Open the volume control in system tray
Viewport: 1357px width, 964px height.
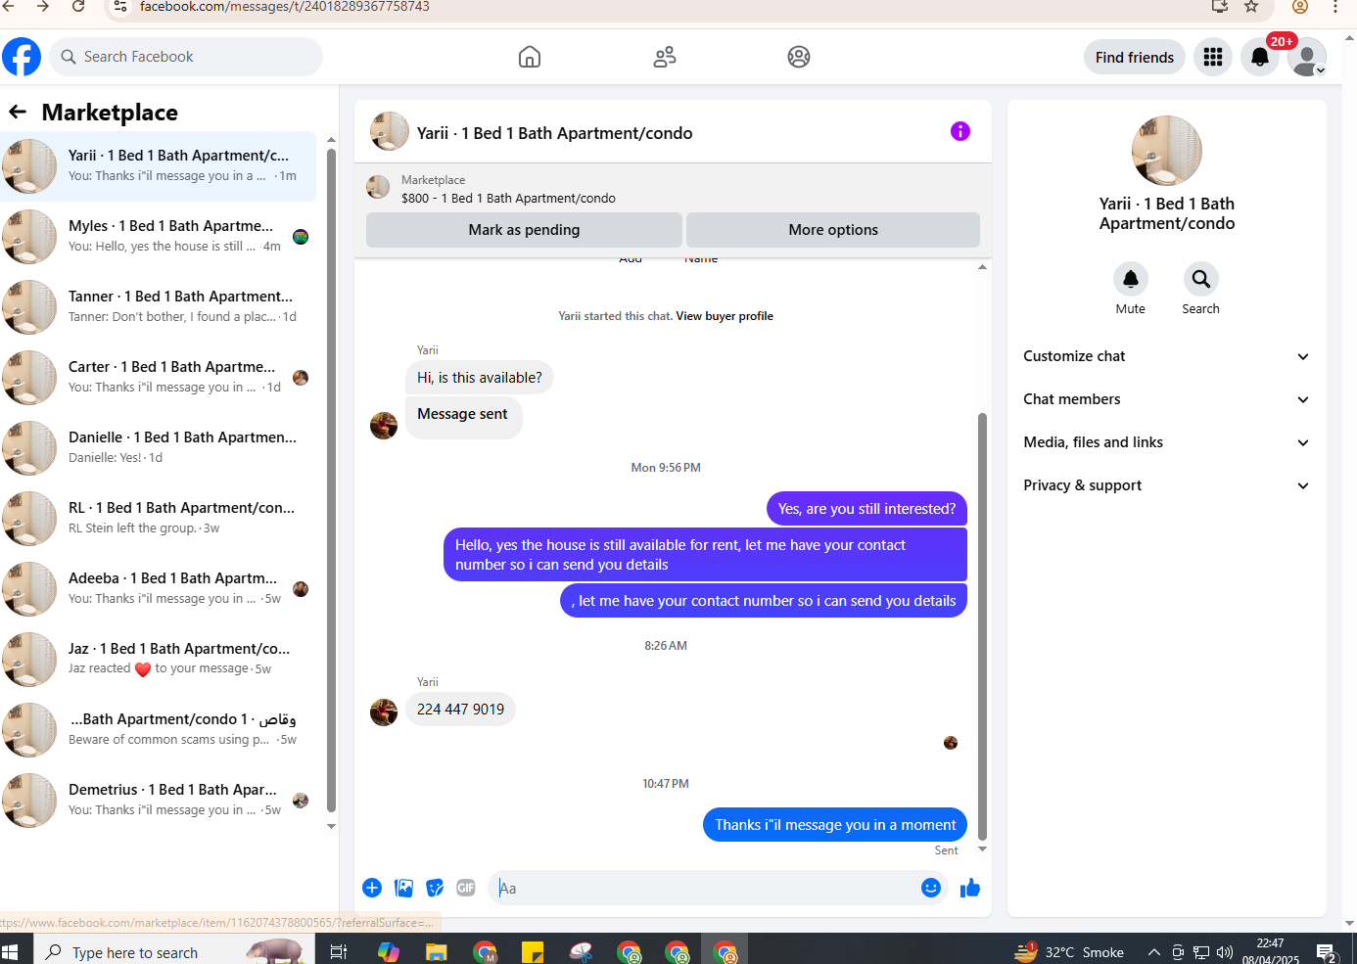[x=1225, y=952]
